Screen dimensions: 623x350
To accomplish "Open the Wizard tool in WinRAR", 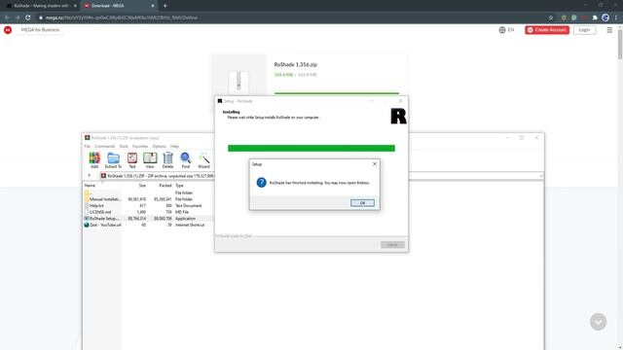I will click(x=203, y=159).
